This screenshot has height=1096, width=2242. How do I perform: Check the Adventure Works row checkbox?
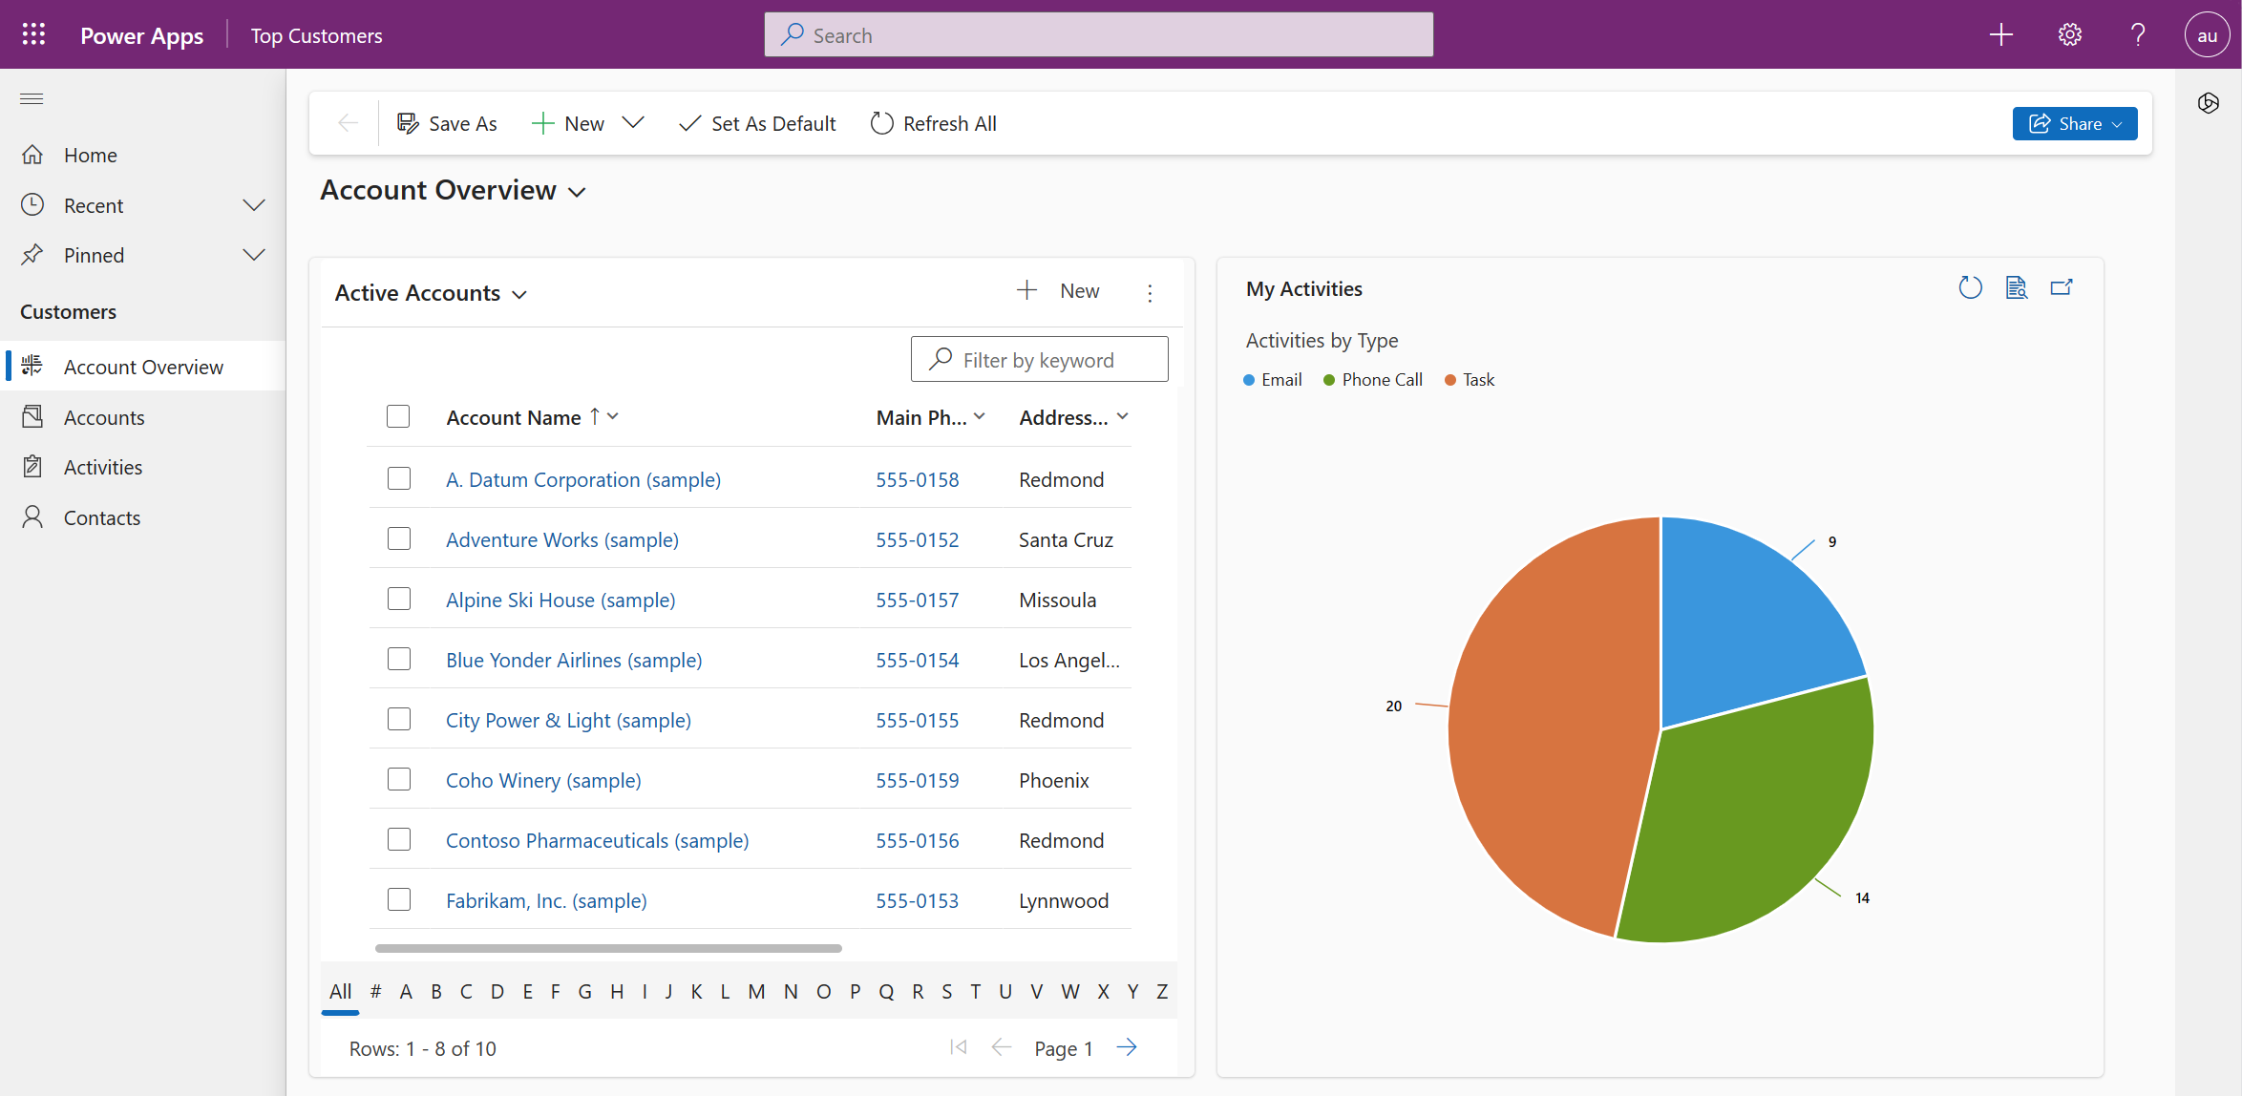(398, 538)
